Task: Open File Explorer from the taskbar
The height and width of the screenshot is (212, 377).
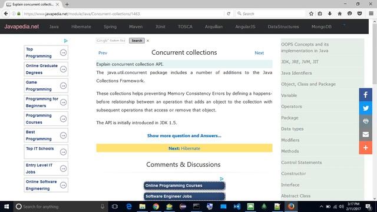Action: 143,207
